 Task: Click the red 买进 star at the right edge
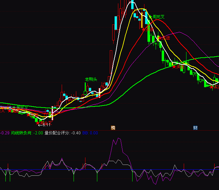pos(212,87)
